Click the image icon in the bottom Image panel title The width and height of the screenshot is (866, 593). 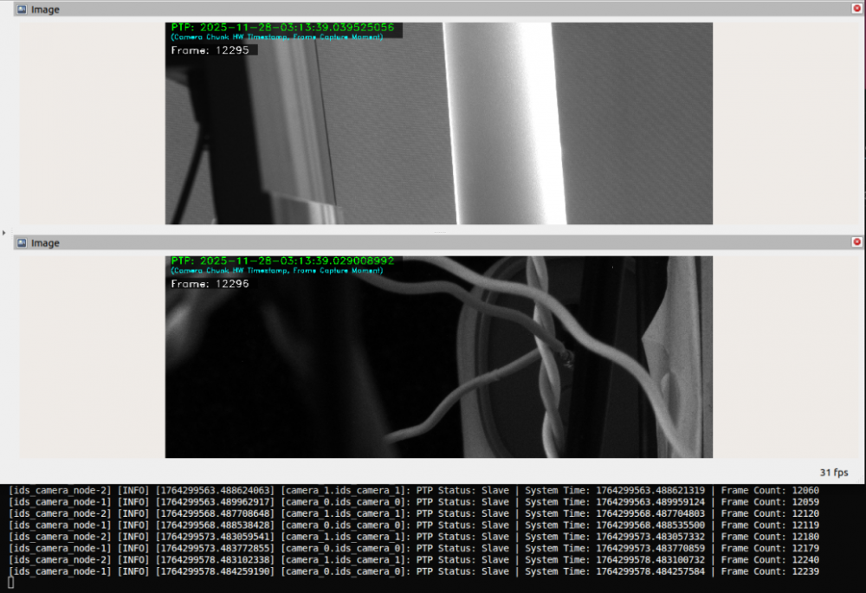[22, 243]
